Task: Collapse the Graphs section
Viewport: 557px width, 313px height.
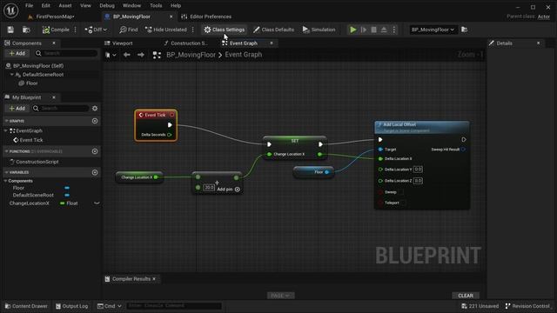Action: click(x=6, y=121)
